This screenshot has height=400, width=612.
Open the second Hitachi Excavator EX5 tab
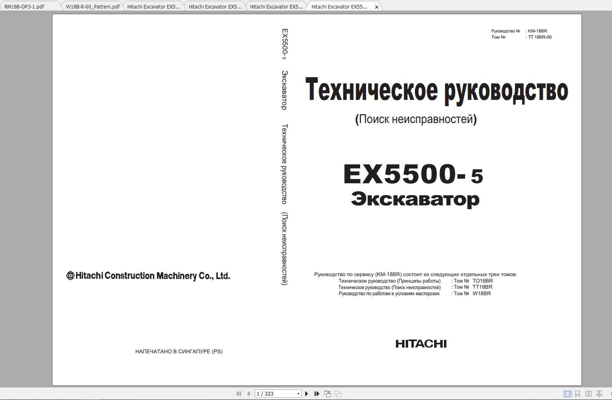tap(214, 6)
